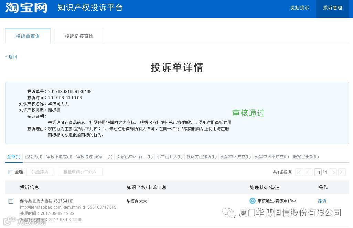Select the 卖家申诉不成立(0) filter tab
This screenshot has height=228, width=353.
272,157
